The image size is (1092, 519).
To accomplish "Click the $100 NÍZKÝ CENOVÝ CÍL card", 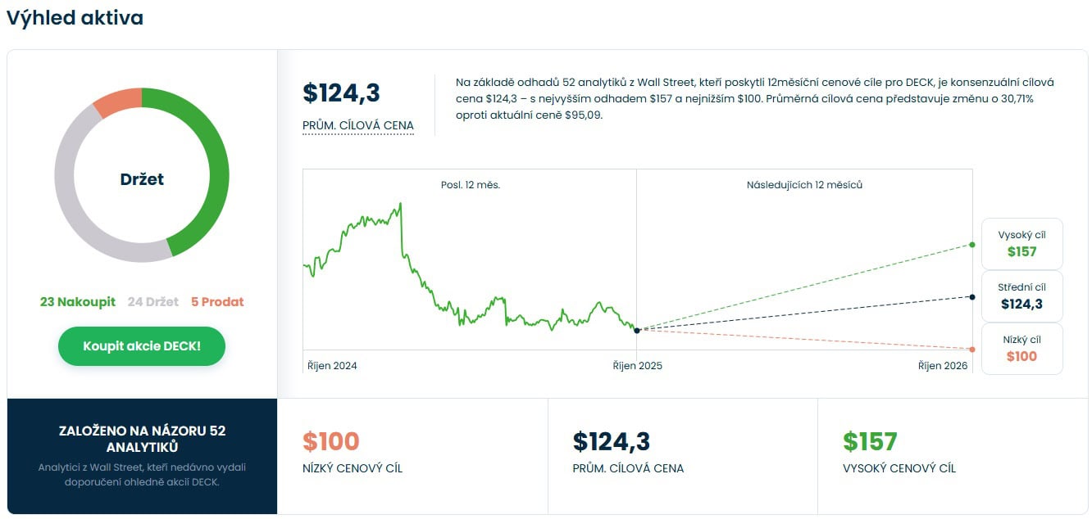I will click(x=412, y=455).
